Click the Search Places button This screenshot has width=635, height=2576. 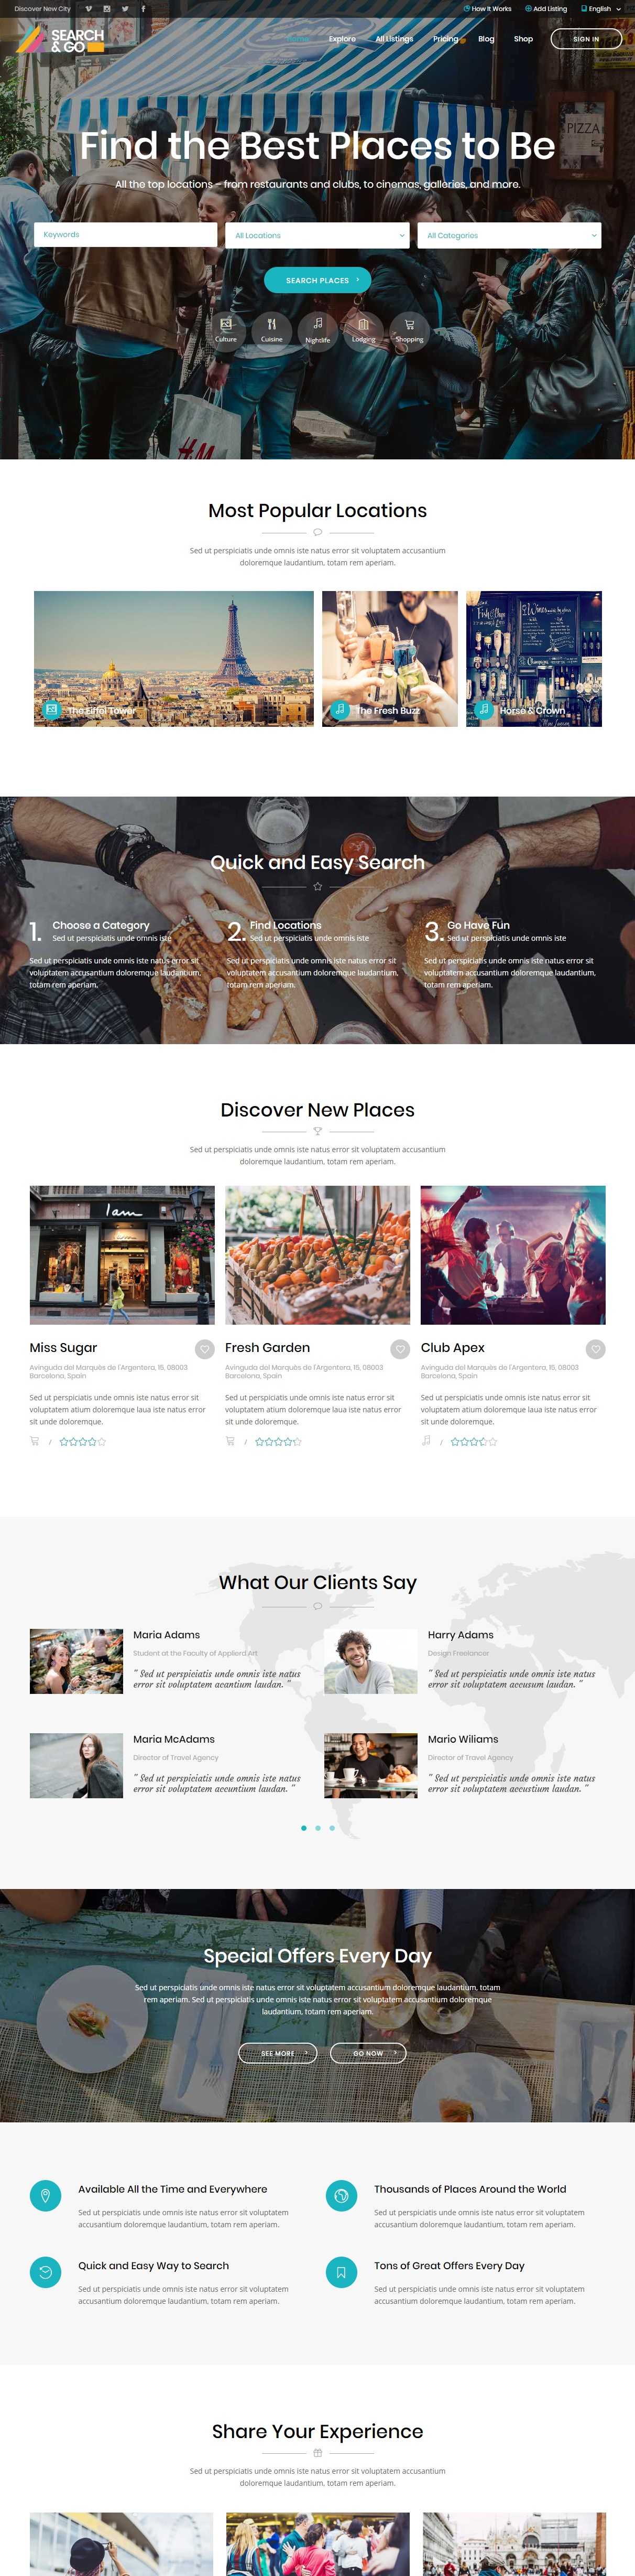click(x=317, y=280)
